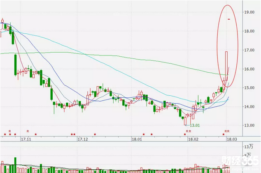Image resolution: width=261 pixels, height=173 pixels.
Task: Click the 18.00 price axis label
Action: click(x=249, y=31)
